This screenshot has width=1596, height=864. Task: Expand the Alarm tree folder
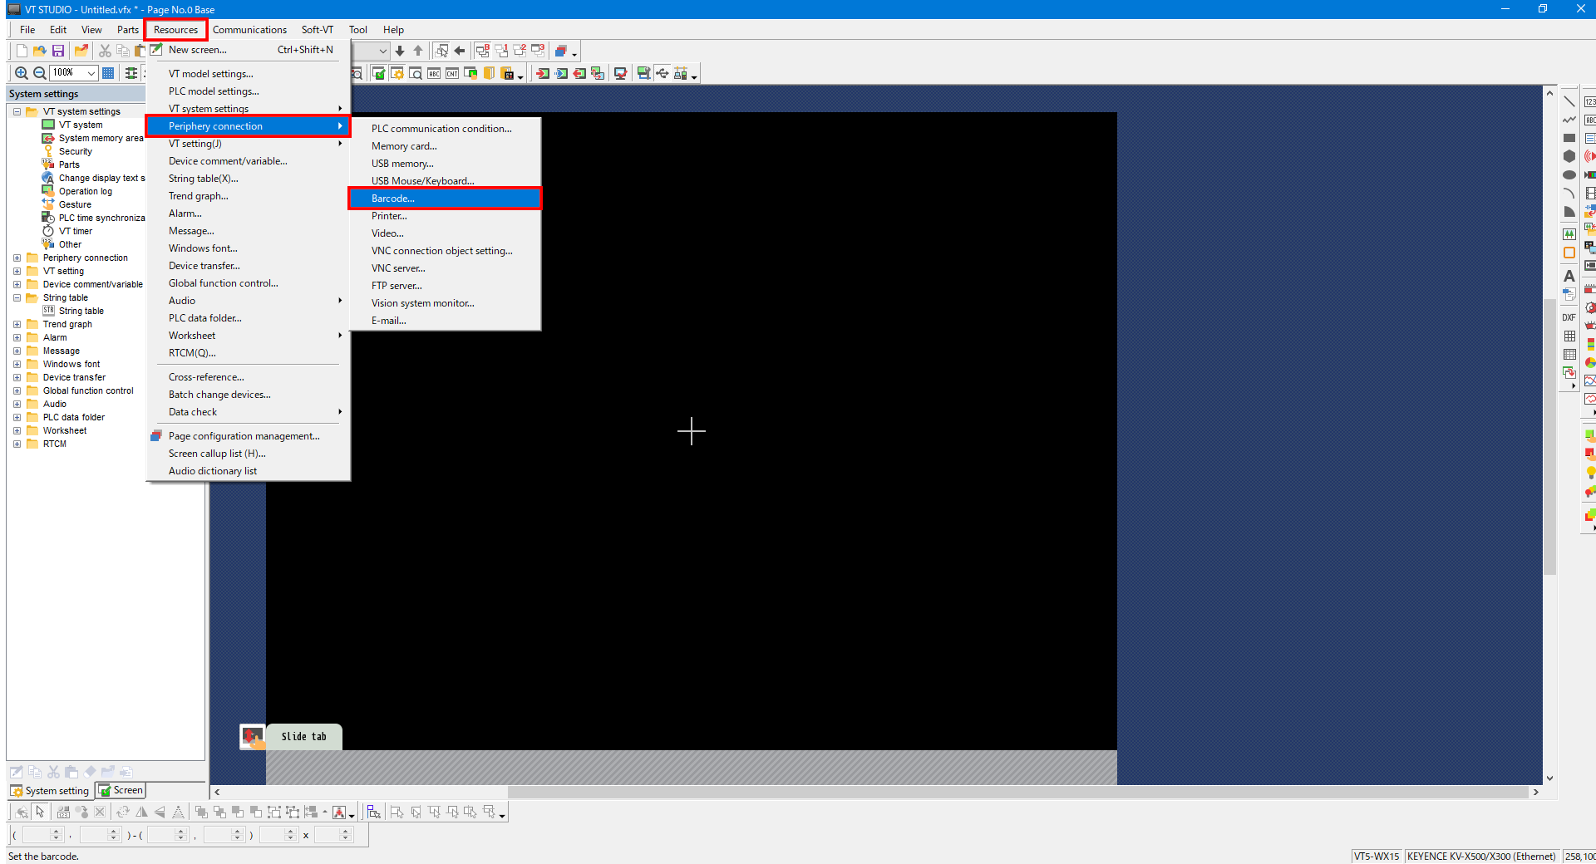point(17,337)
